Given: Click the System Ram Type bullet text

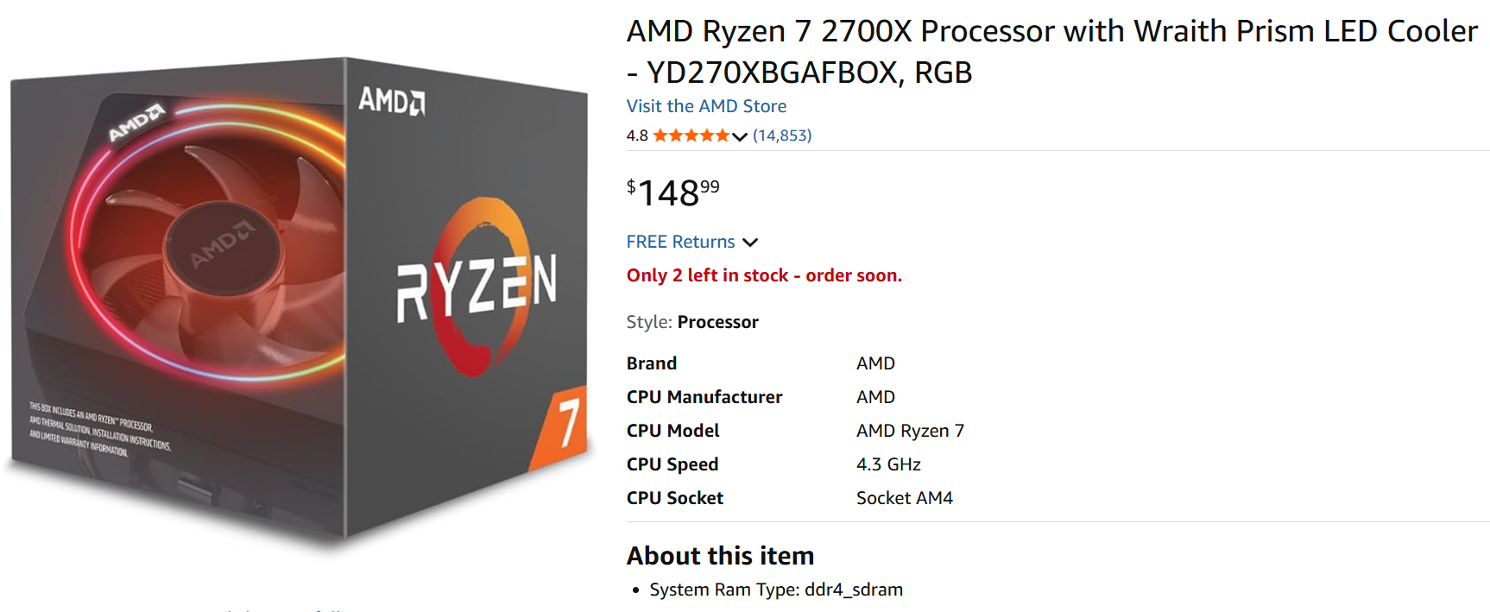Looking at the screenshot, I should [776, 590].
